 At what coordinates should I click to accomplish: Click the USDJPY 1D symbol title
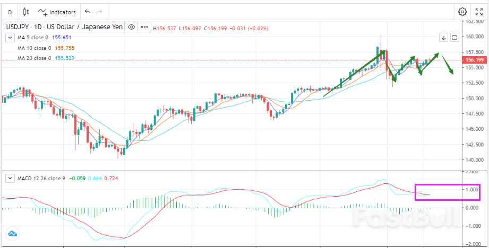[x=64, y=27]
